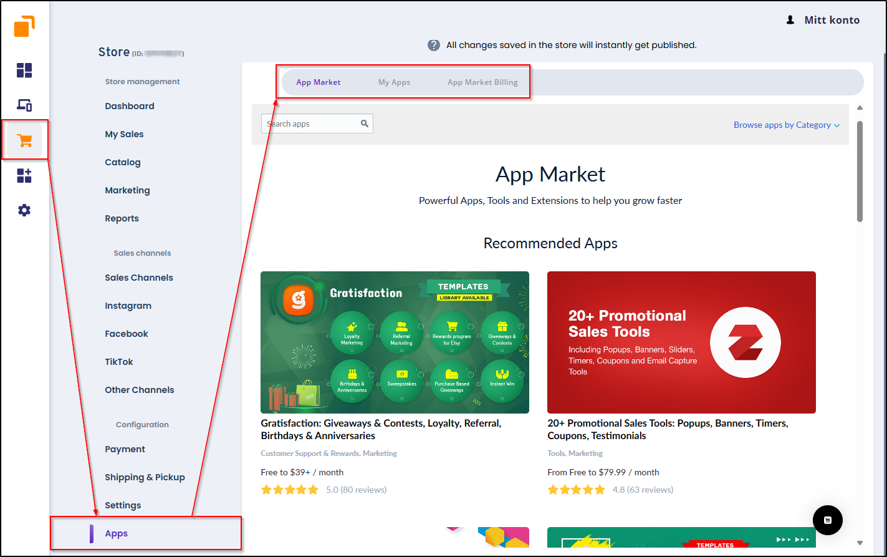Click the highlighted shopping cart Store icon
Viewport: 887px width, 557px height.
pos(25,140)
